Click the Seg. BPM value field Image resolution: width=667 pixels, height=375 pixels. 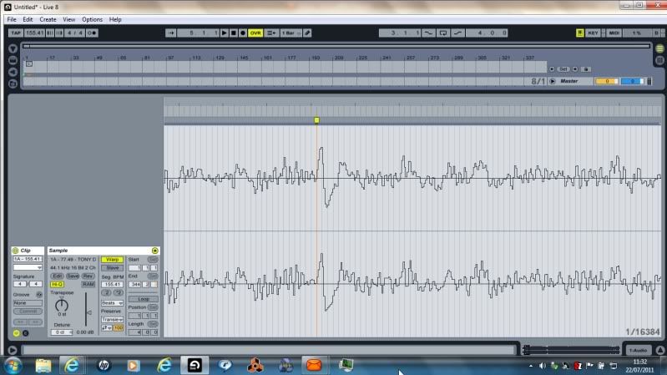pos(111,284)
